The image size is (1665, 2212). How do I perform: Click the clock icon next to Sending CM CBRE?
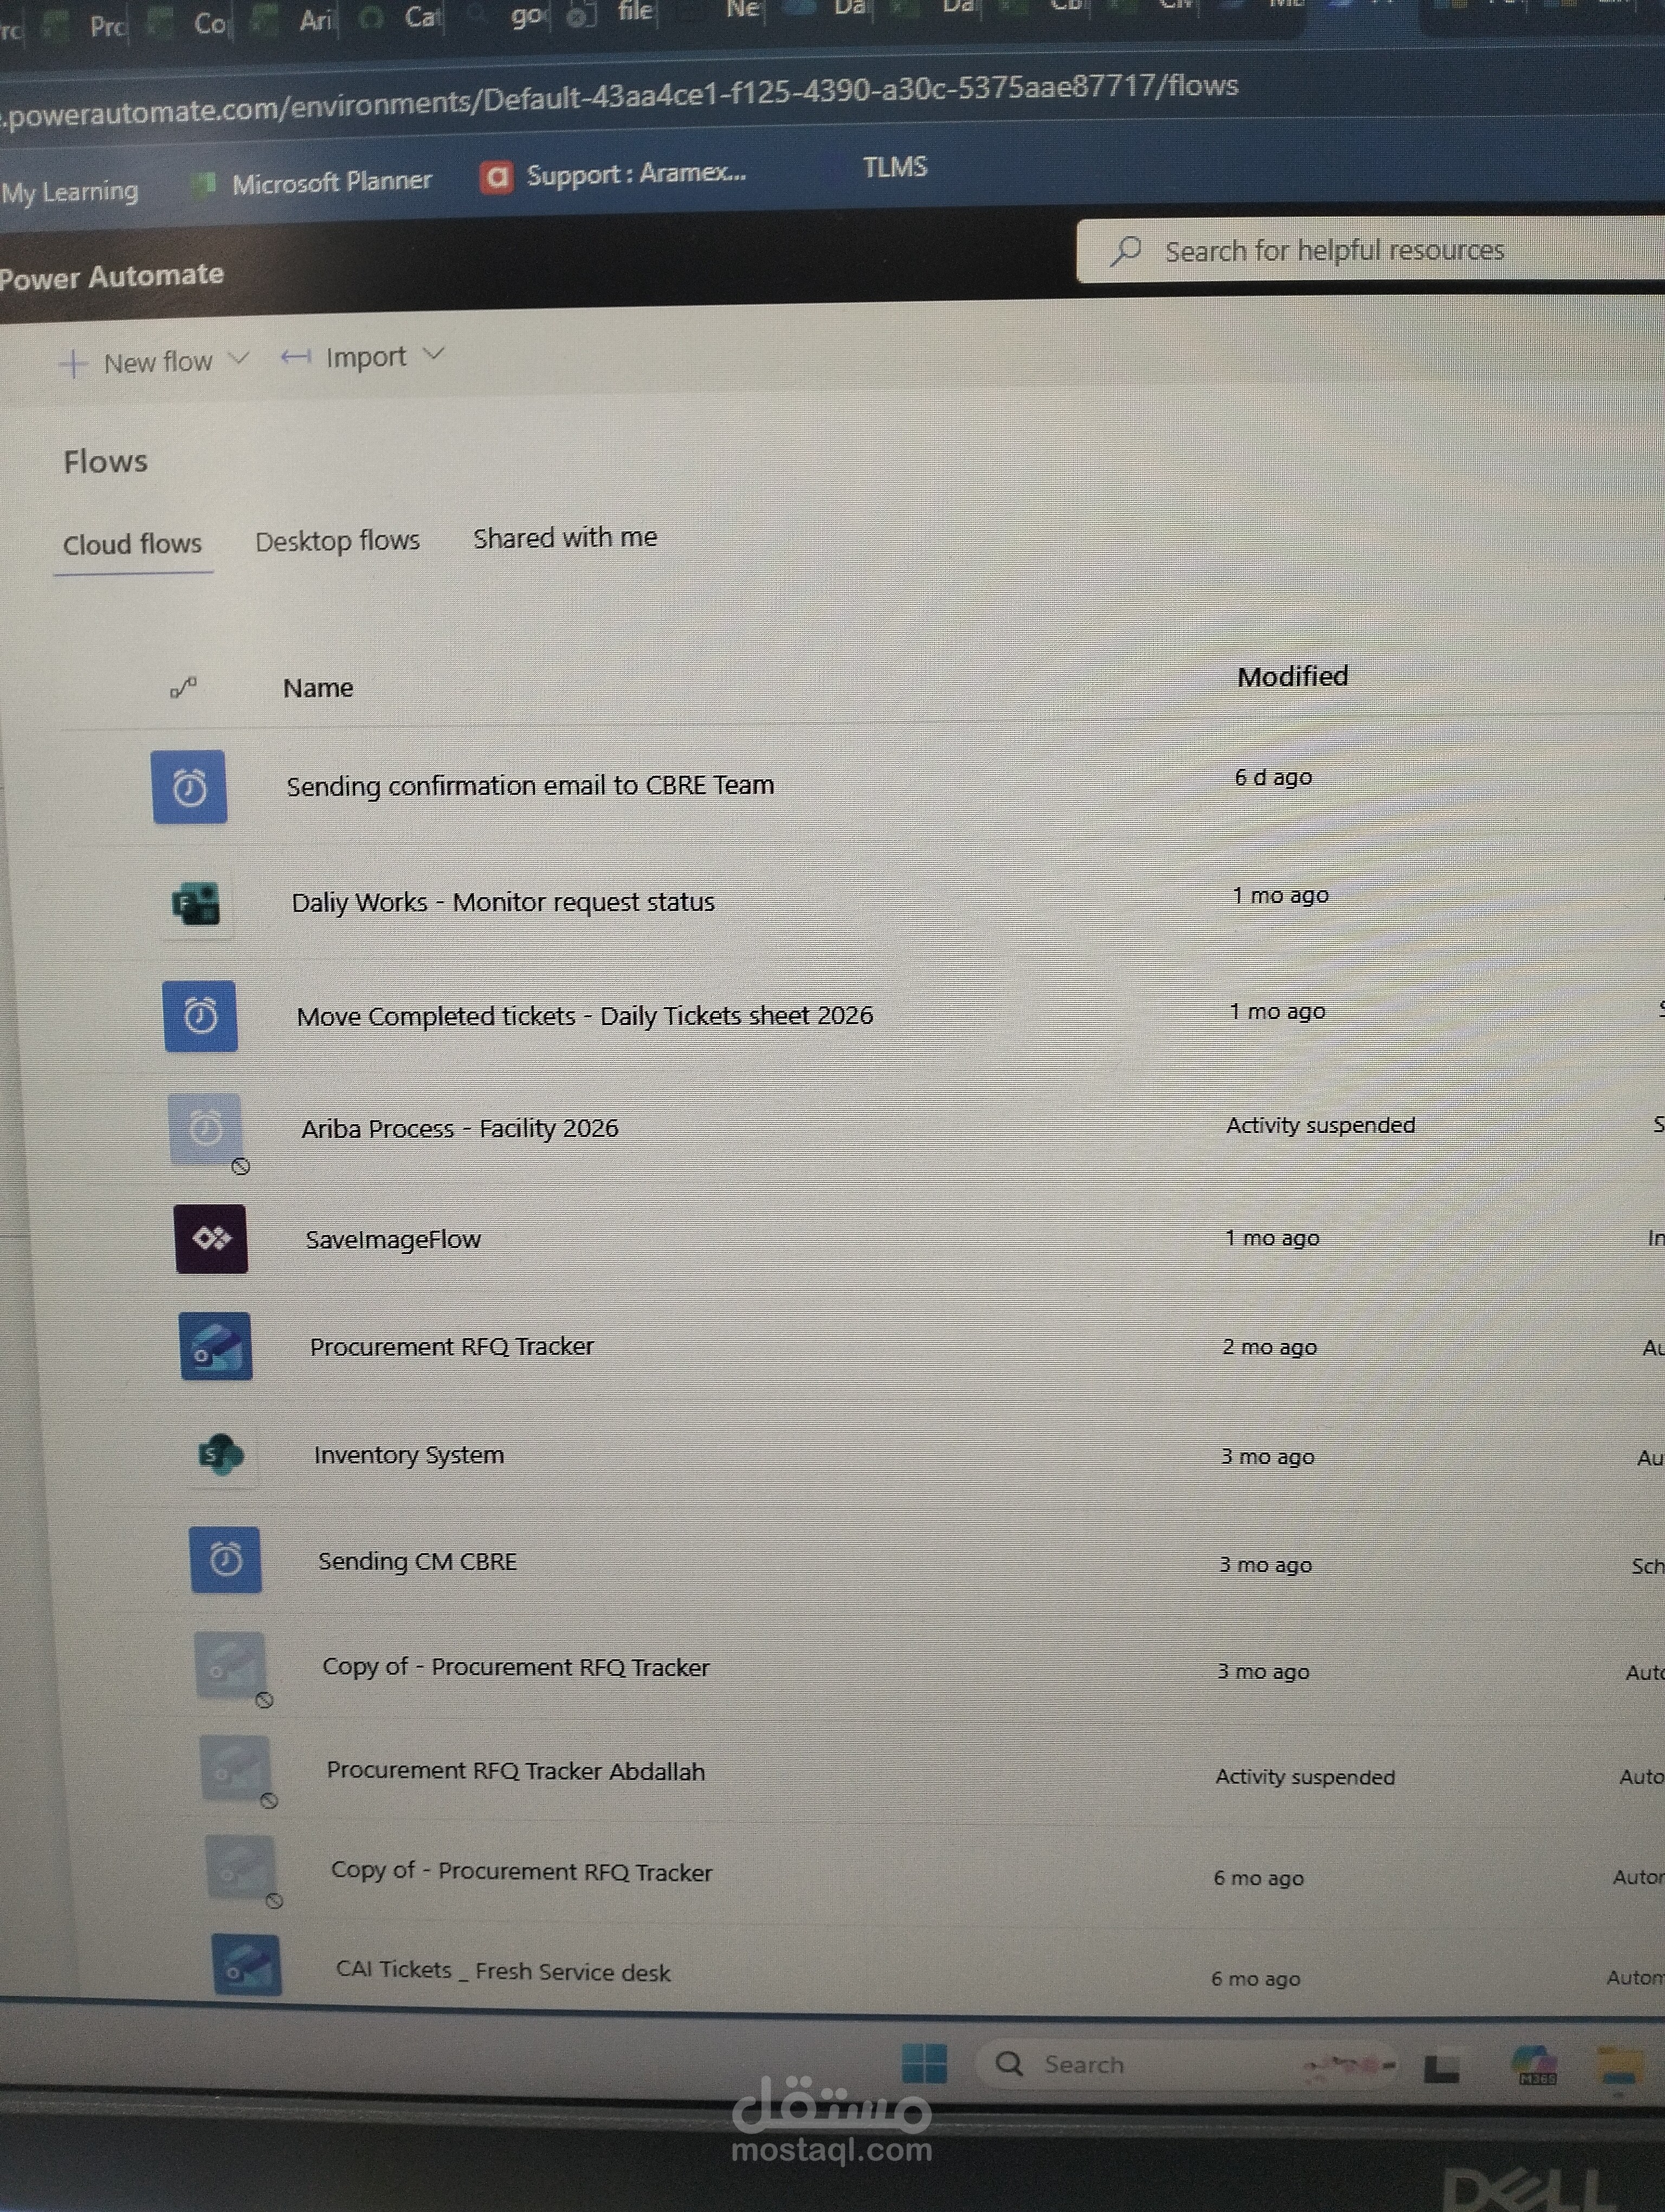tap(225, 1560)
